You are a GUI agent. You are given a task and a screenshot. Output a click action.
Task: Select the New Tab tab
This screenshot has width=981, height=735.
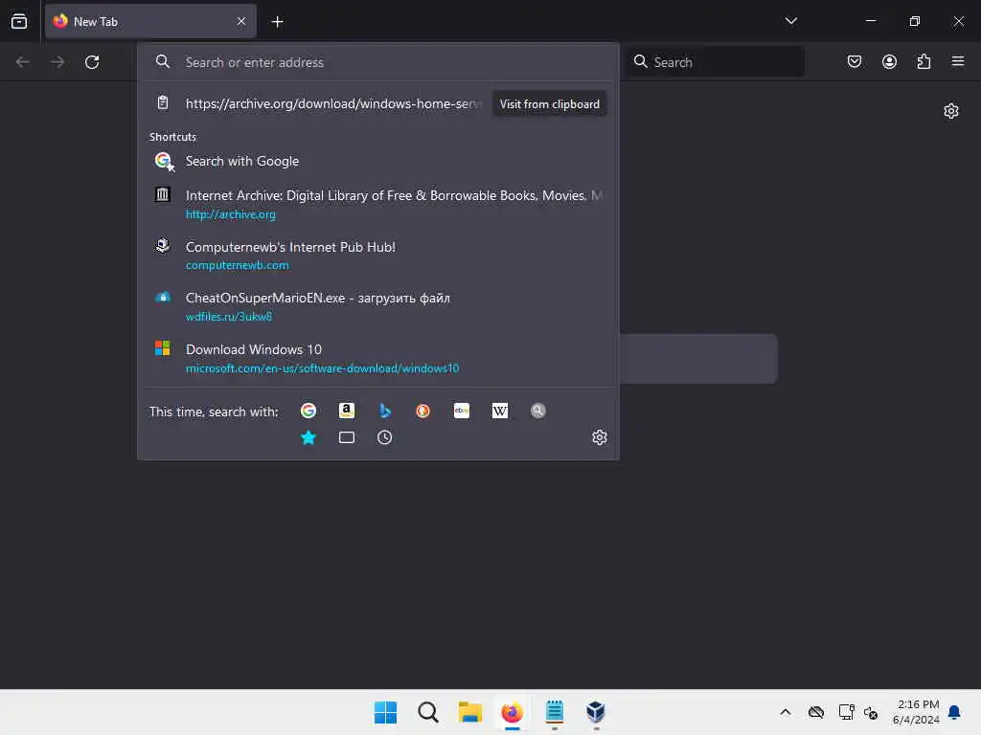(150, 22)
